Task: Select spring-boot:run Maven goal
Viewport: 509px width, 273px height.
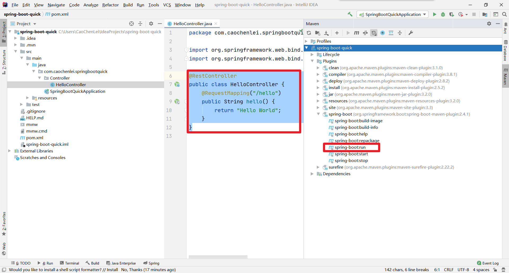Action: (350, 147)
